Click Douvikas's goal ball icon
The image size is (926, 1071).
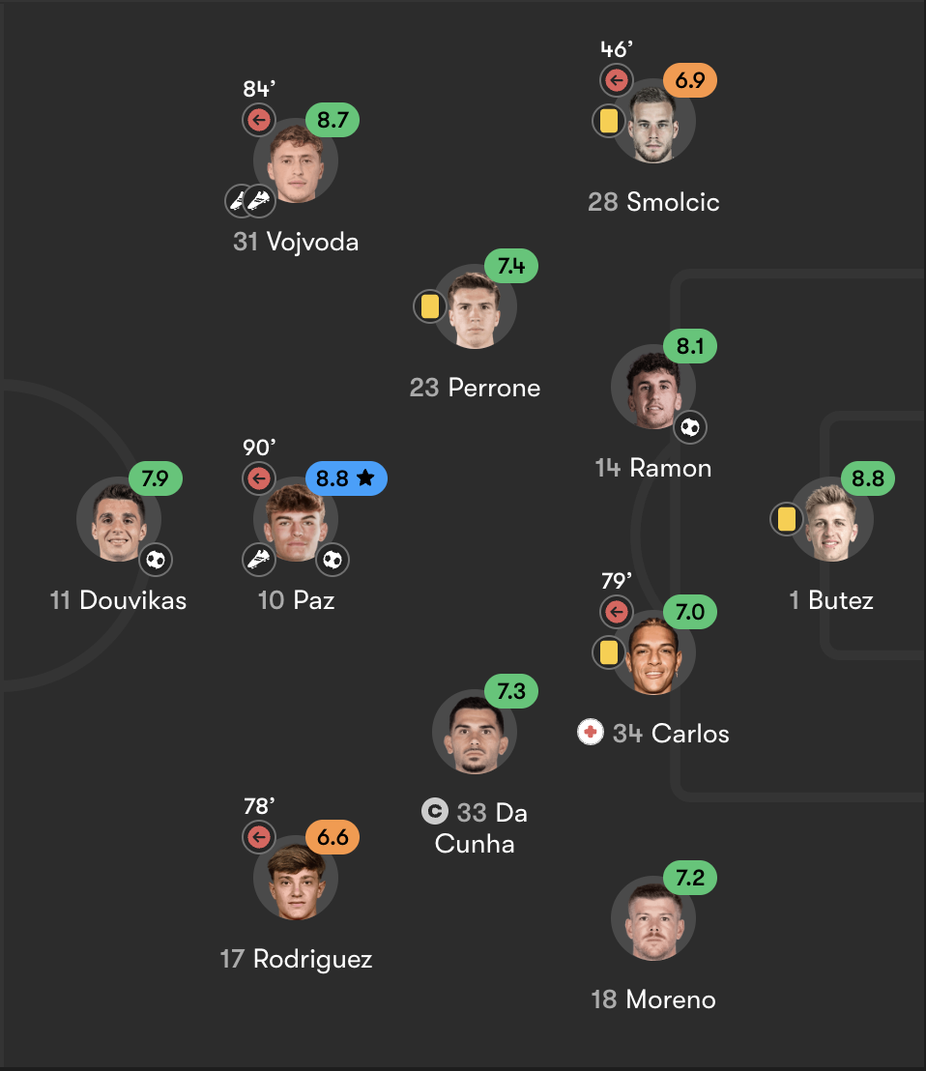tap(155, 559)
